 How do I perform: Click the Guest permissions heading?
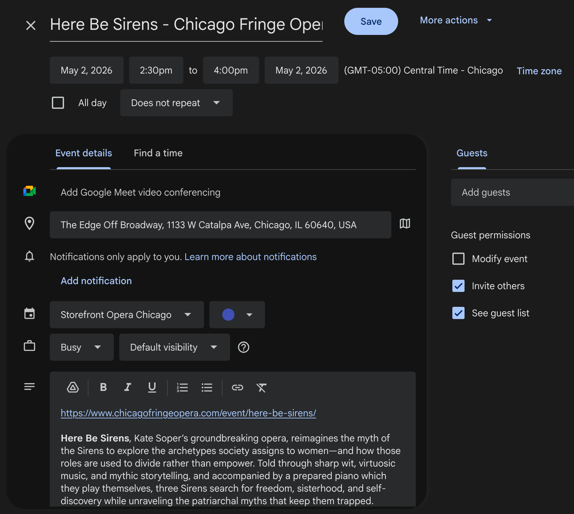coord(490,235)
